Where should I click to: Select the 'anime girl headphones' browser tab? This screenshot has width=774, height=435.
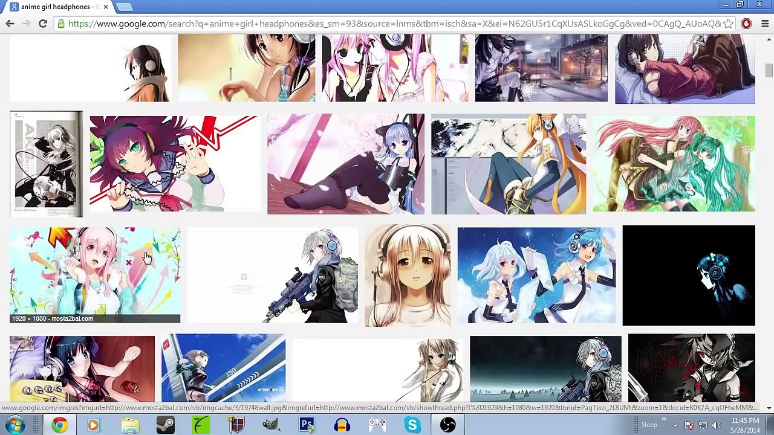59,7
